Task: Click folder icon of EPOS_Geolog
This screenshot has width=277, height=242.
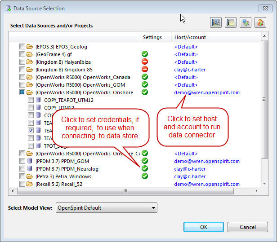Action: click(x=30, y=47)
